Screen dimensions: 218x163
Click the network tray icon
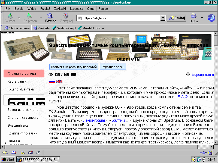click(199, 159)
